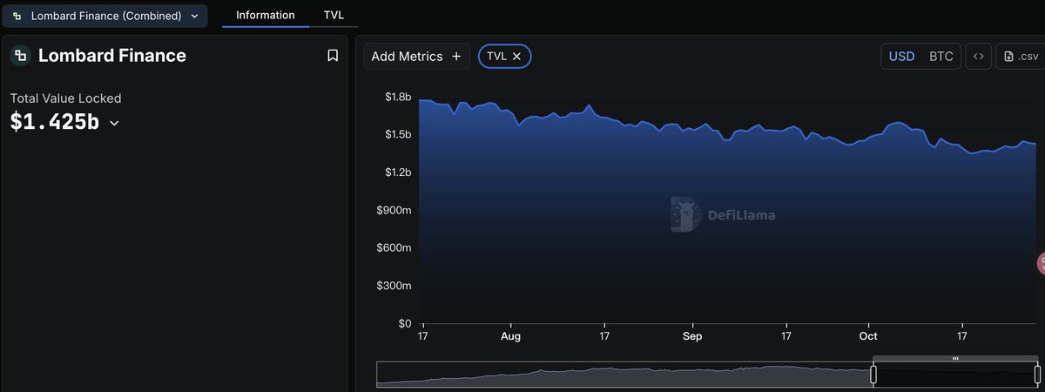Click the right handle of range slider

pyautogui.click(x=1037, y=375)
